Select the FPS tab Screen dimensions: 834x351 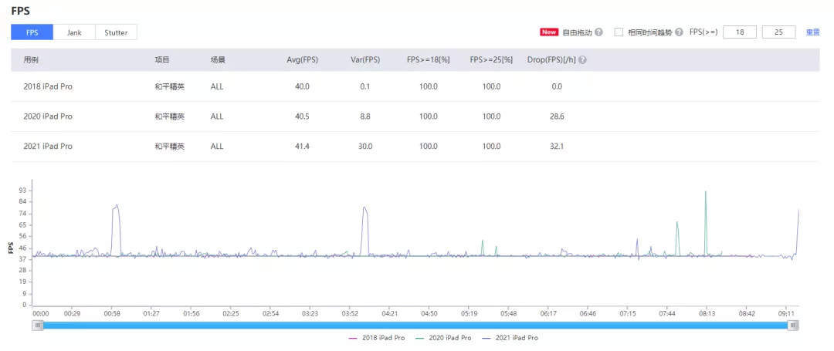pos(32,32)
